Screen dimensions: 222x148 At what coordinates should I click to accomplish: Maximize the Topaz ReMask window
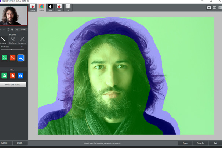(x=211, y=1)
